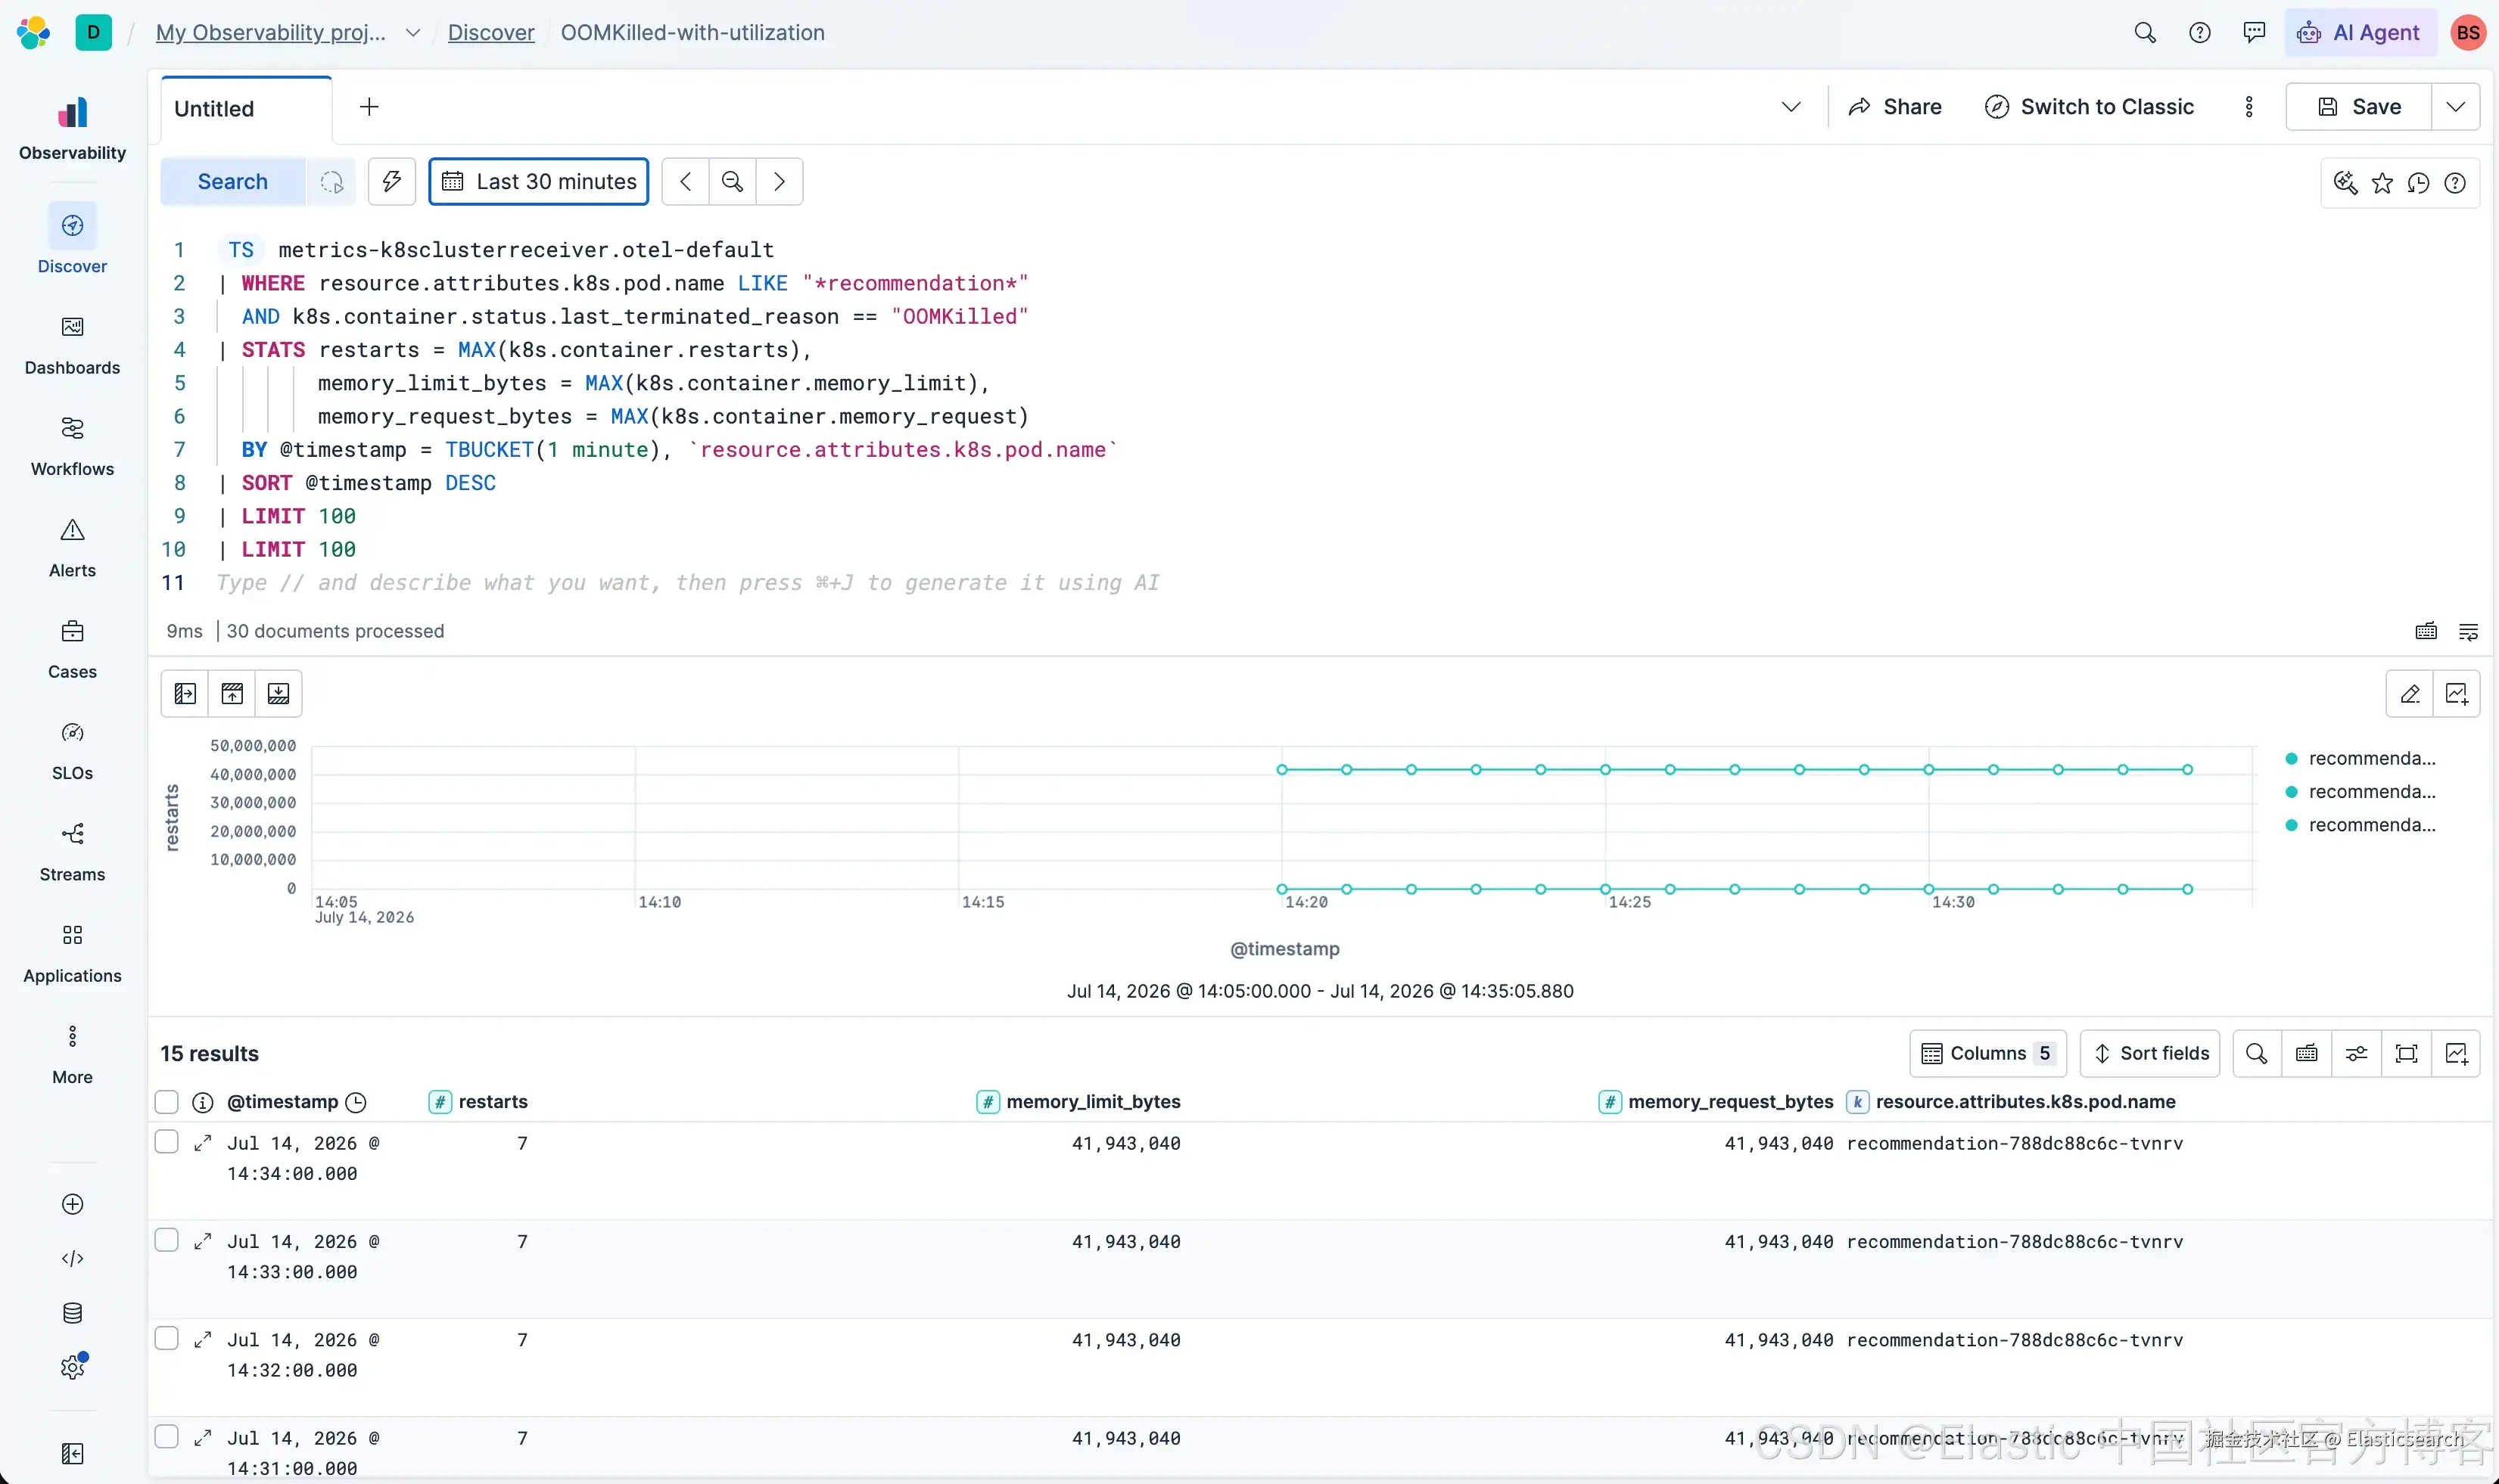Expand the My Observability project switcher
Image resolution: width=2499 pixels, height=1484 pixels.
412,32
